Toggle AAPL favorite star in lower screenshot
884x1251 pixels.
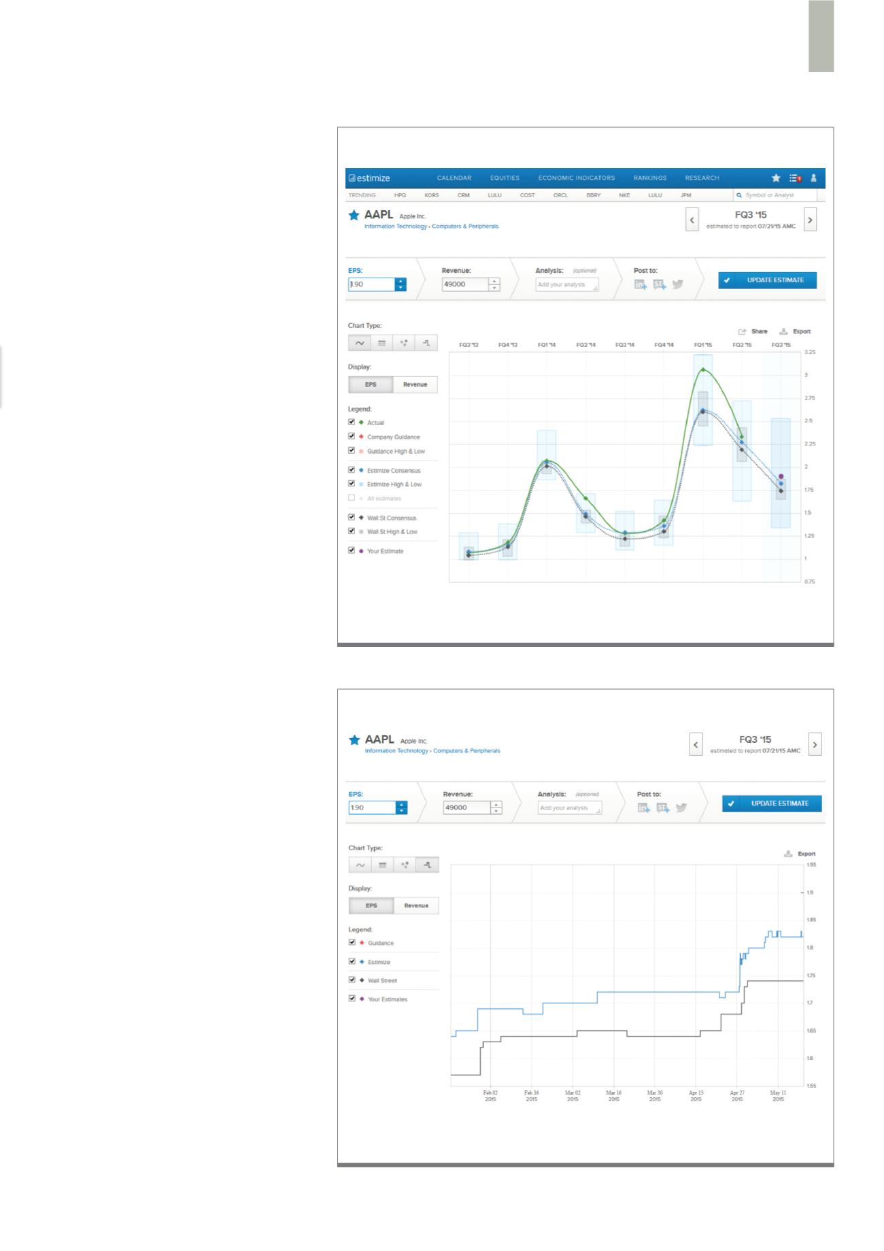(x=354, y=740)
